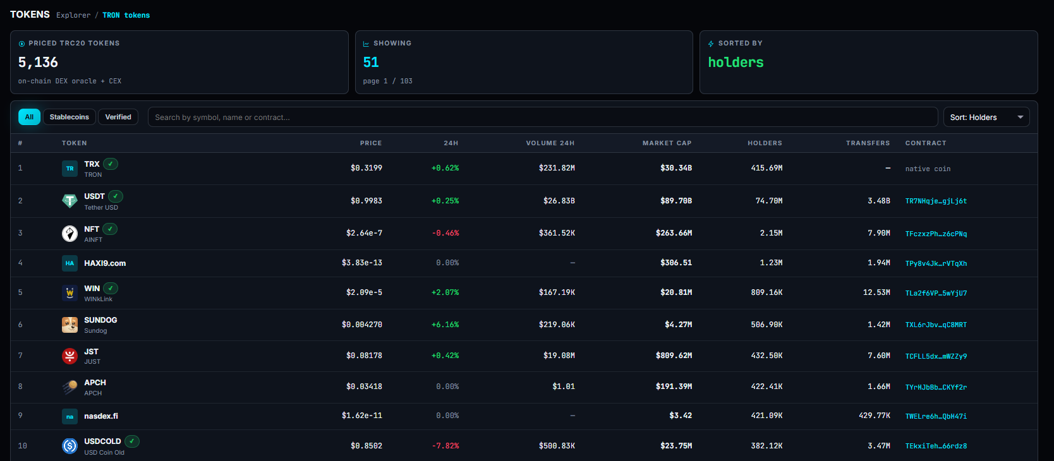Focus the symbol, name or contract search field
The width and height of the screenshot is (1054, 461).
[542, 117]
